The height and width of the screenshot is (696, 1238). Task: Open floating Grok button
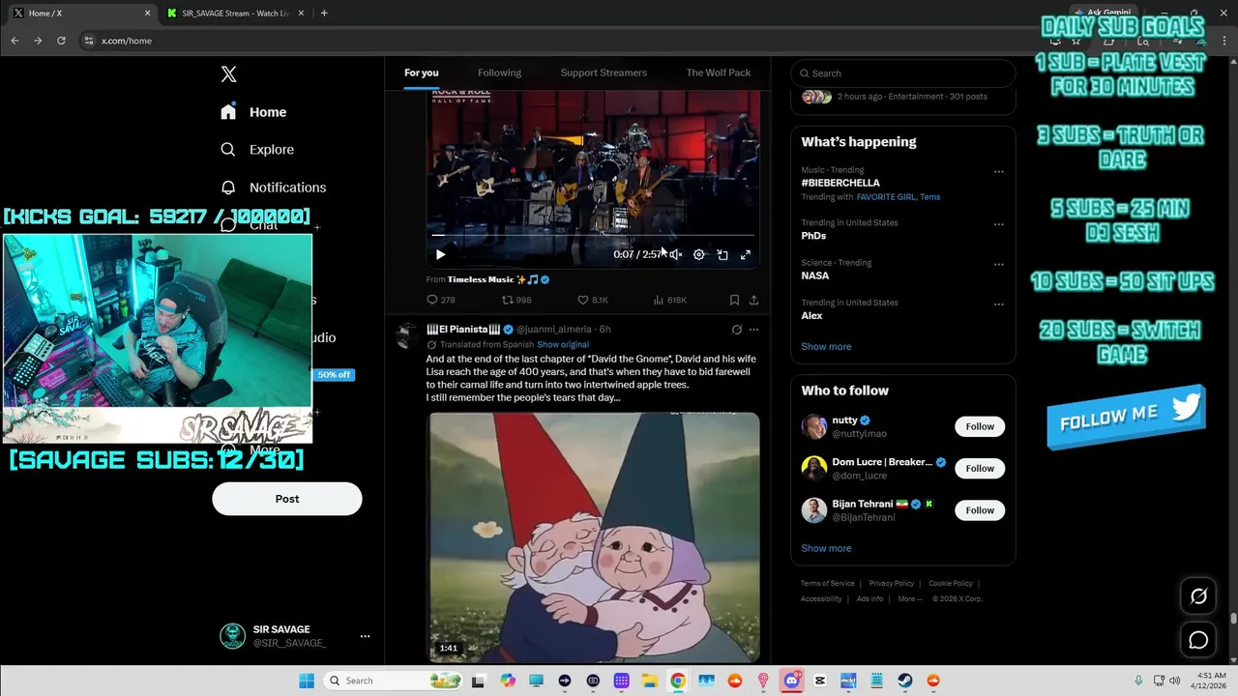(1198, 596)
